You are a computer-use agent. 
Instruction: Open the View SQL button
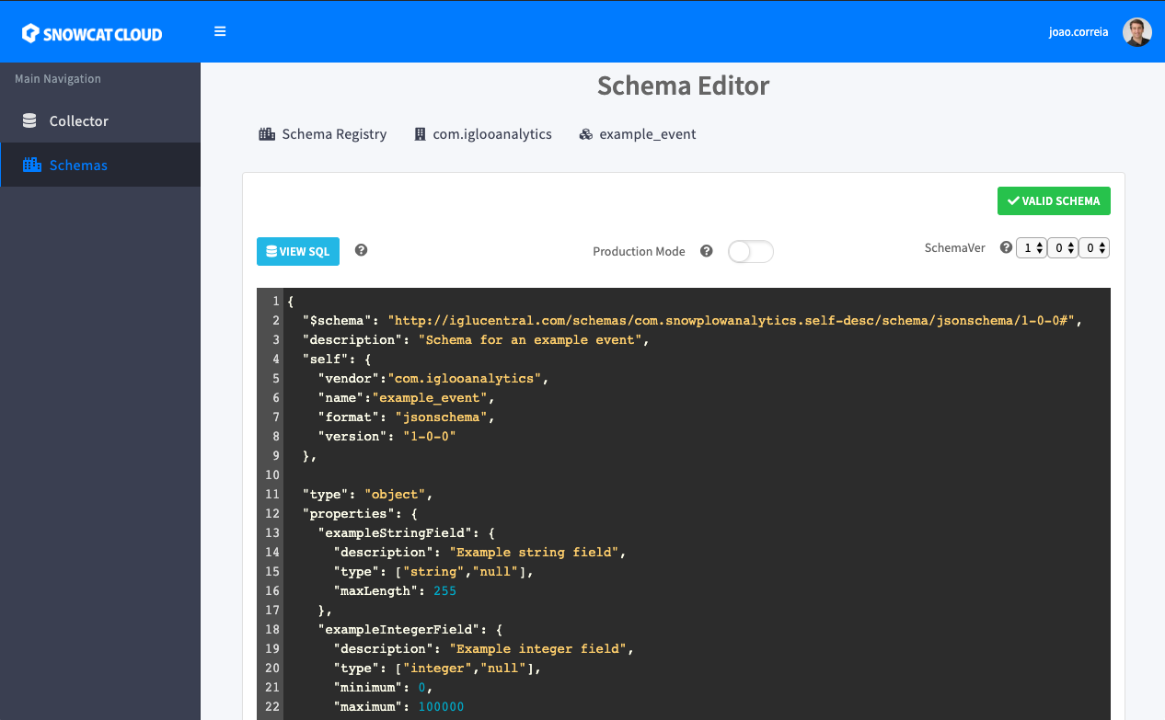tap(298, 251)
